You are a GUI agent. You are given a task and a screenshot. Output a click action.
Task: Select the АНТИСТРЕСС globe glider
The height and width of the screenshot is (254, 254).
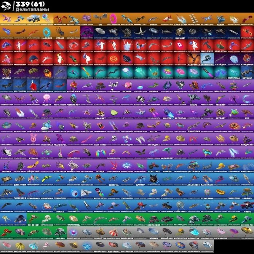(180, 206)
